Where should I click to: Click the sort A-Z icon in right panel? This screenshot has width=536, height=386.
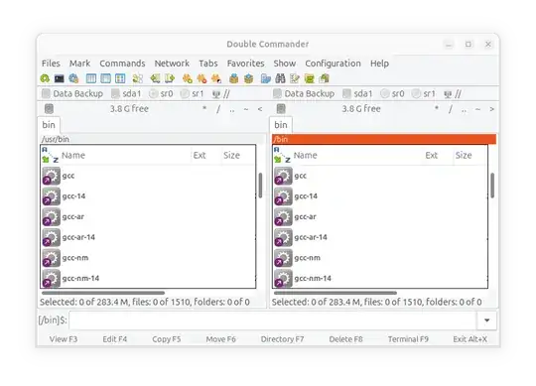(282, 155)
